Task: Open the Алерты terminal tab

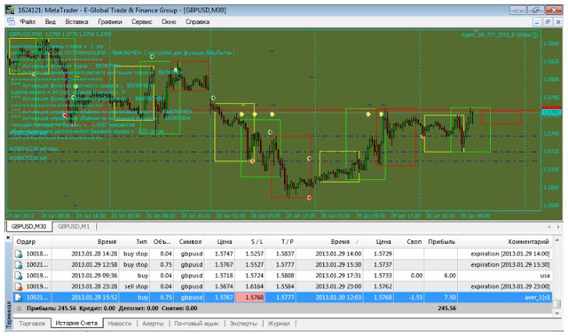Action: [x=153, y=324]
